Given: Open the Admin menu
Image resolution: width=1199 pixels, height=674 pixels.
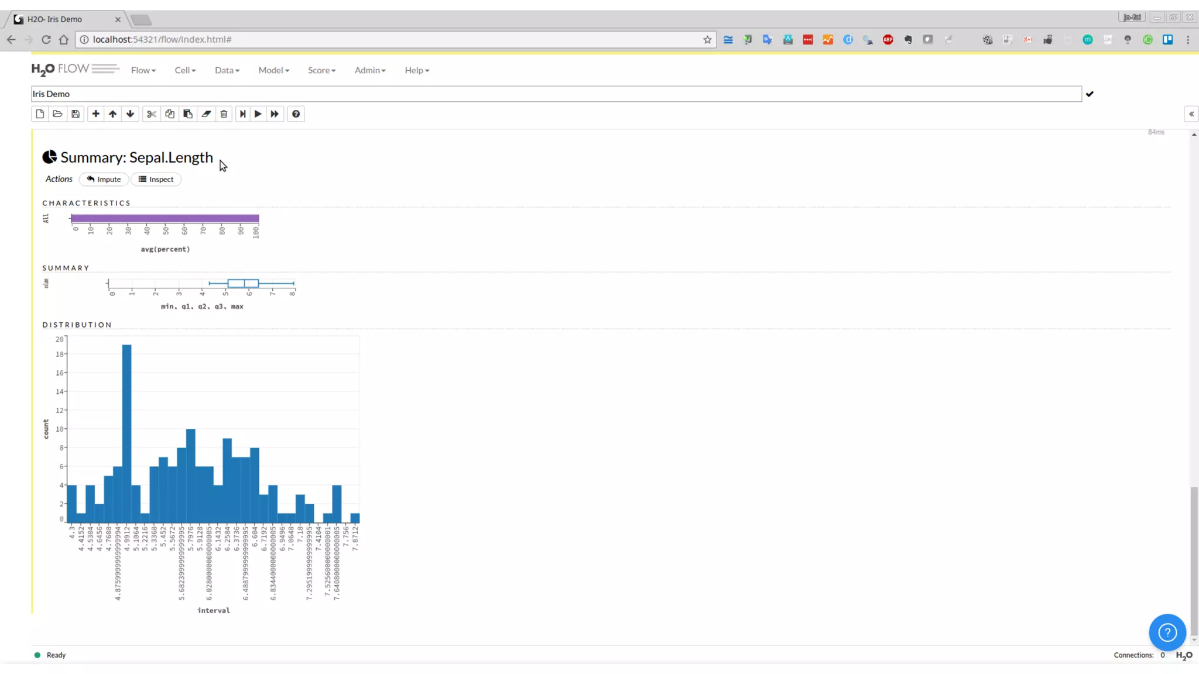Looking at the screenshot, I should (369, 70).
